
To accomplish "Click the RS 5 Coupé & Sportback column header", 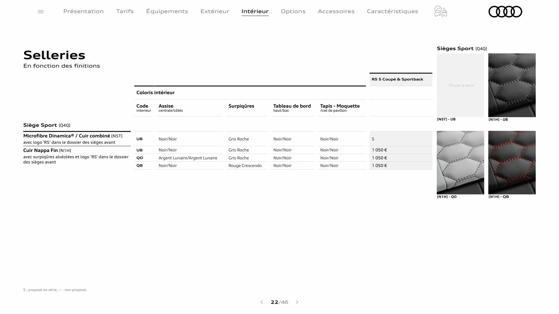I will [x=401, y=79].
